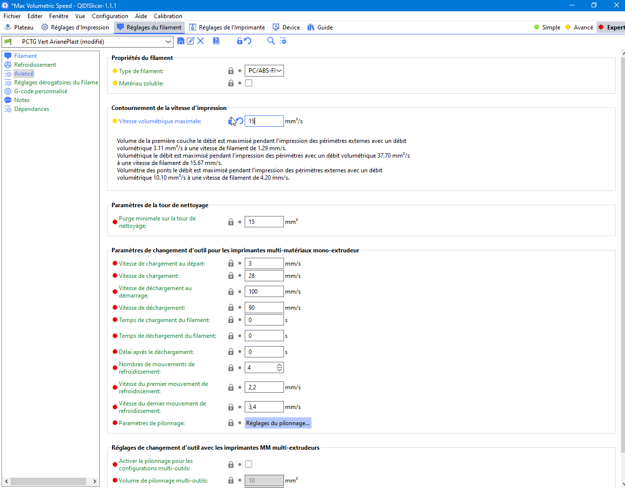The image size is (625, 488).
Task: Enable pilonnage for multi-outils configurations checkbox
Action: click(x=249, y=464)
